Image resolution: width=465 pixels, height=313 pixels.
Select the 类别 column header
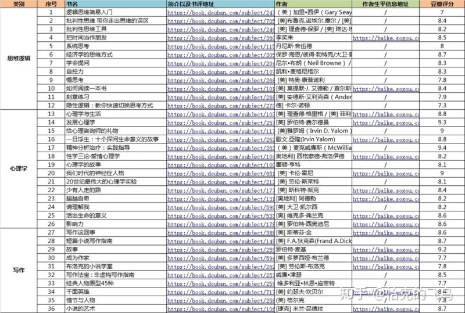click(x=19, y=4)
